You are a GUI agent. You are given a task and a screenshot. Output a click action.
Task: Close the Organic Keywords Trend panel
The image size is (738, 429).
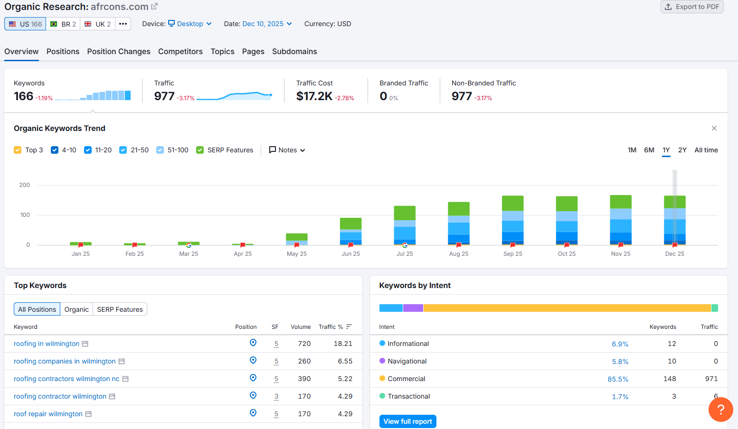coord(714,128)
